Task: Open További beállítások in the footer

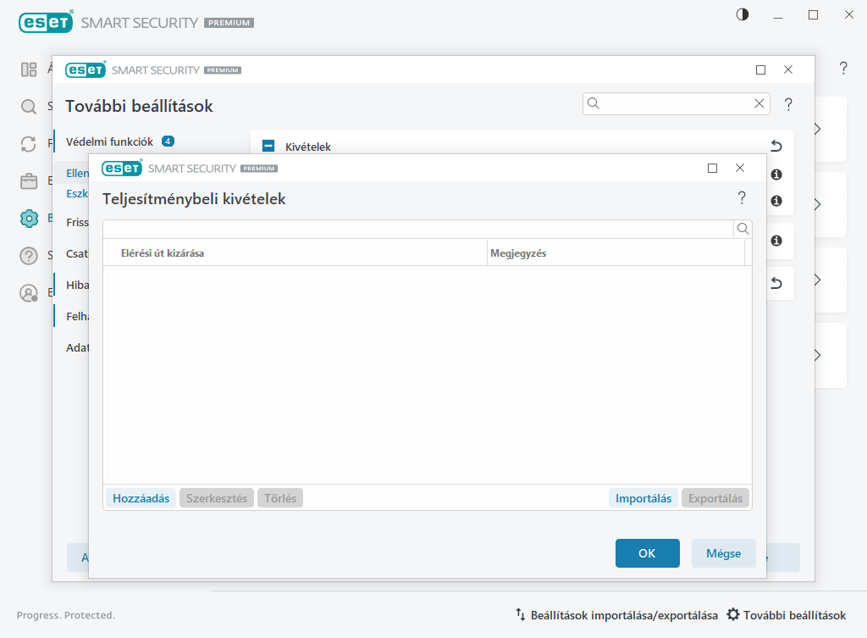Action: pyautogui.click(x=787, y=615)
